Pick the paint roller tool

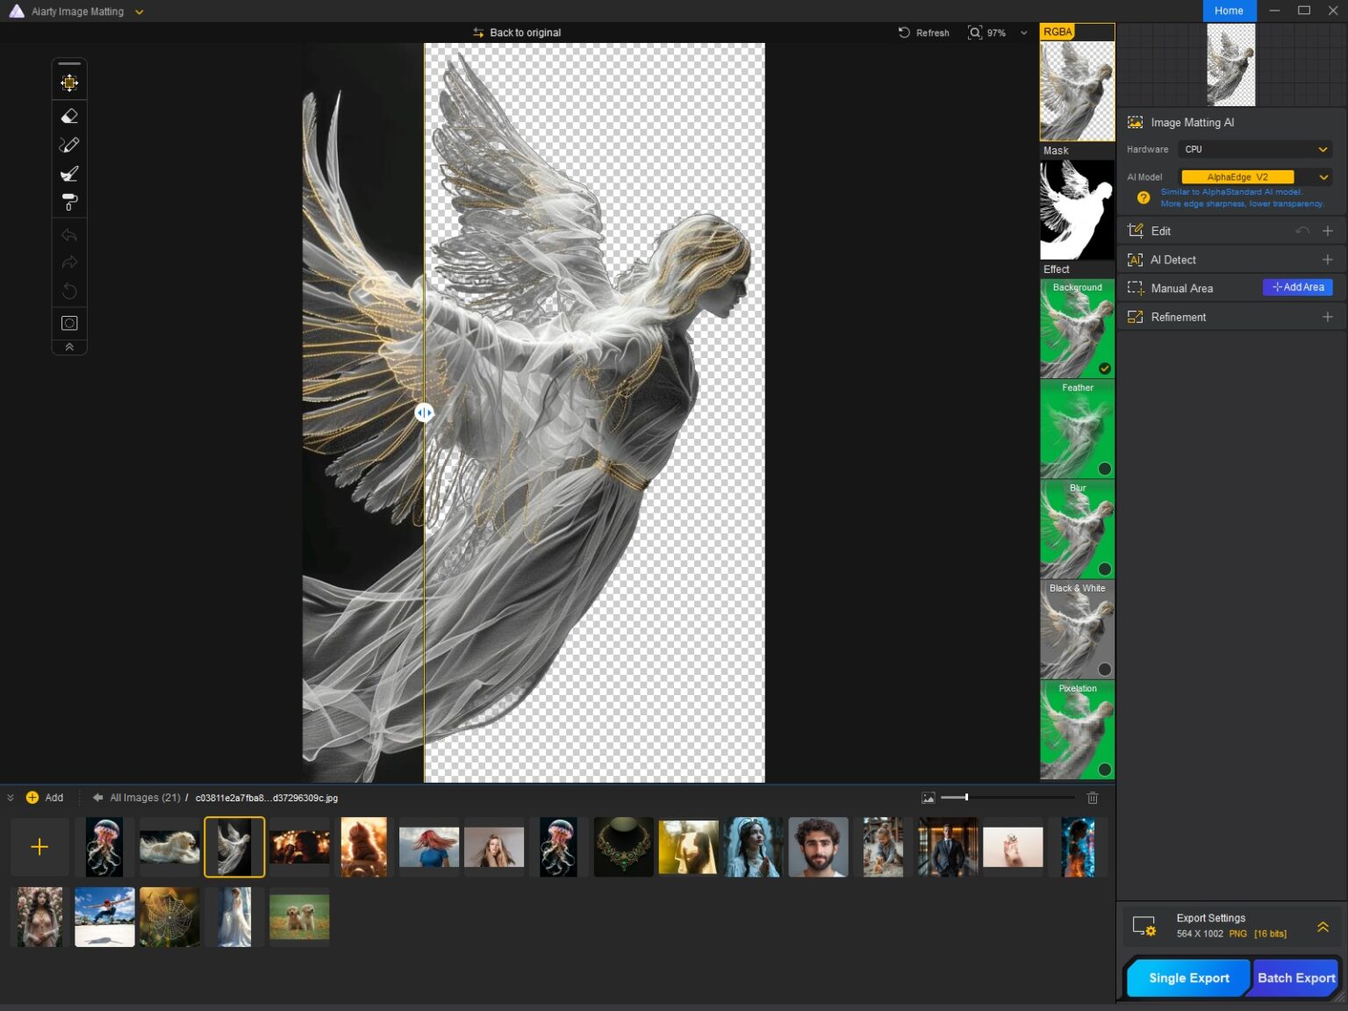point(69,203)
